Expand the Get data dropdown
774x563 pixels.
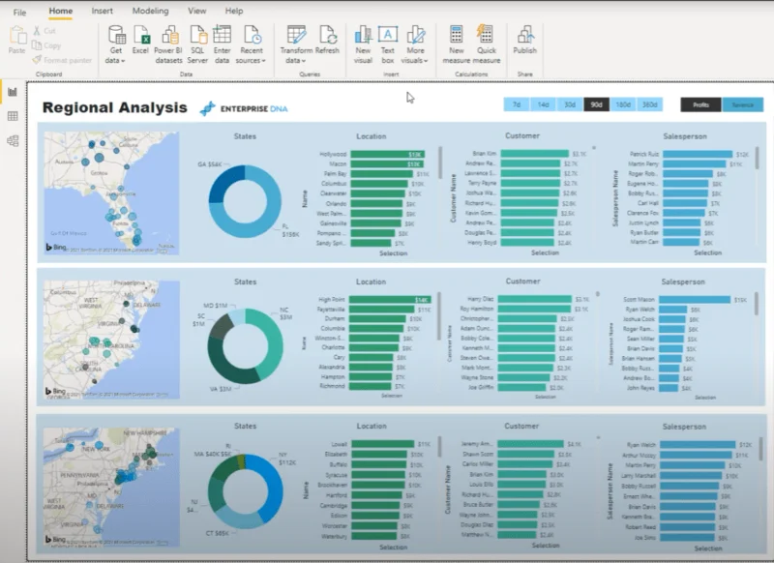[115, 44]
